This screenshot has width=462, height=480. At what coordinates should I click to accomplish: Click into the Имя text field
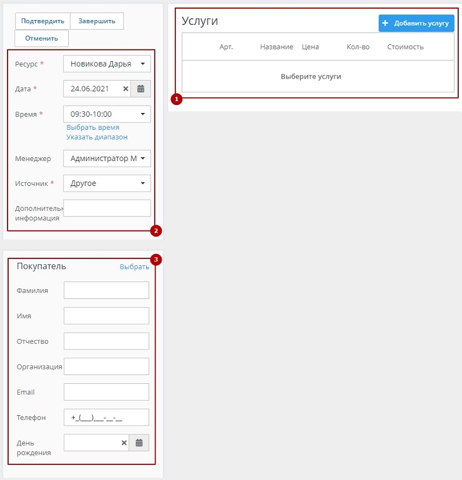pos(106,316)
